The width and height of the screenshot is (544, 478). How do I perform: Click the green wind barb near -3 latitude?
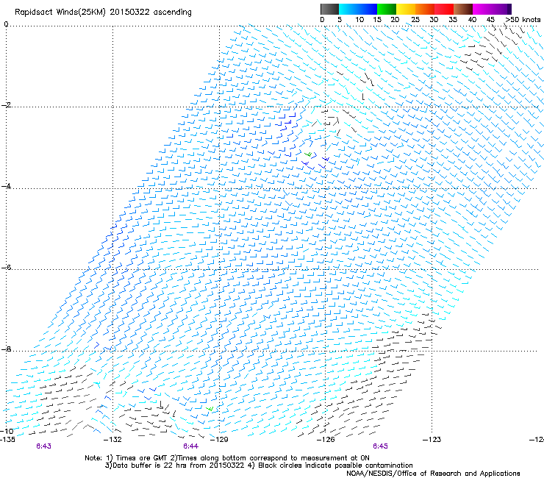(308, 154)
